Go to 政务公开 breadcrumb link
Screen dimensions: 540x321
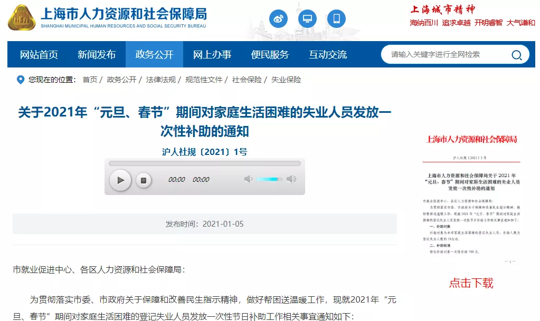[121, 80]
